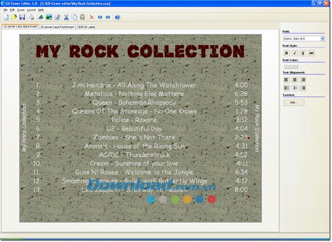Image resolution: width=332 pixels, height=242 pixels.
Task: Select the left-column layout in second alignment row
Action: tap(286, 88)
